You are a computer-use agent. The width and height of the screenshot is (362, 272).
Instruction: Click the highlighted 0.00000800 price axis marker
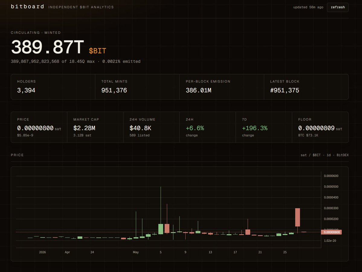click(331, 232)
